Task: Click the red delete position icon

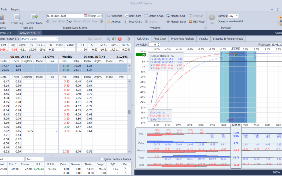Action: click(x=120, y=39)
